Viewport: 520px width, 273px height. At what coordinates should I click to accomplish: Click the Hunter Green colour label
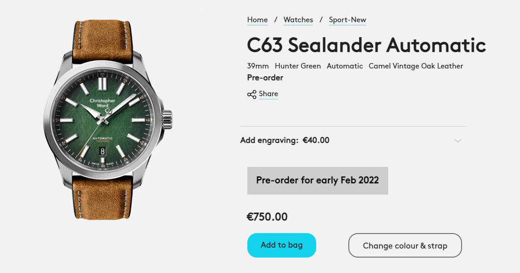coord(298,66)
